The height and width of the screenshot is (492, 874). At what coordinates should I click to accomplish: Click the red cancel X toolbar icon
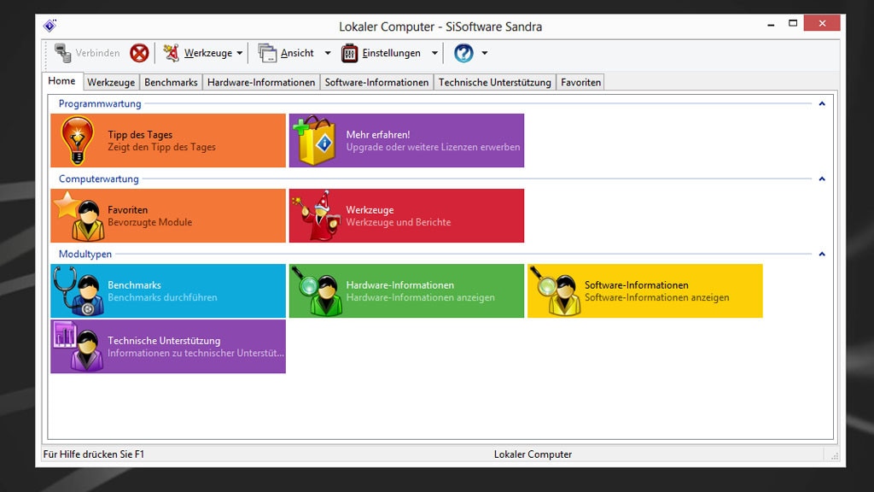coord(139,53)
